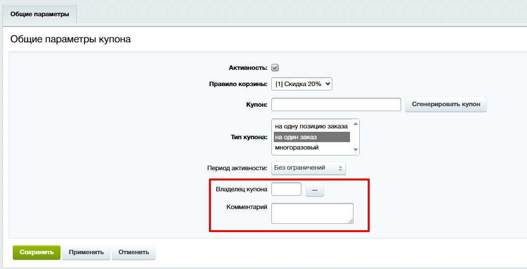
Task: Save the coupon with the Сохранить button
Action: point(36,252)
